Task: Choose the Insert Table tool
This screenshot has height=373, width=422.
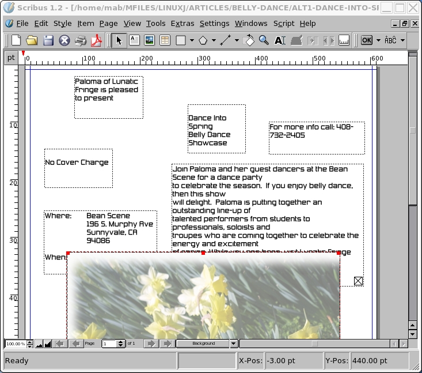Action: click(165, 40)
